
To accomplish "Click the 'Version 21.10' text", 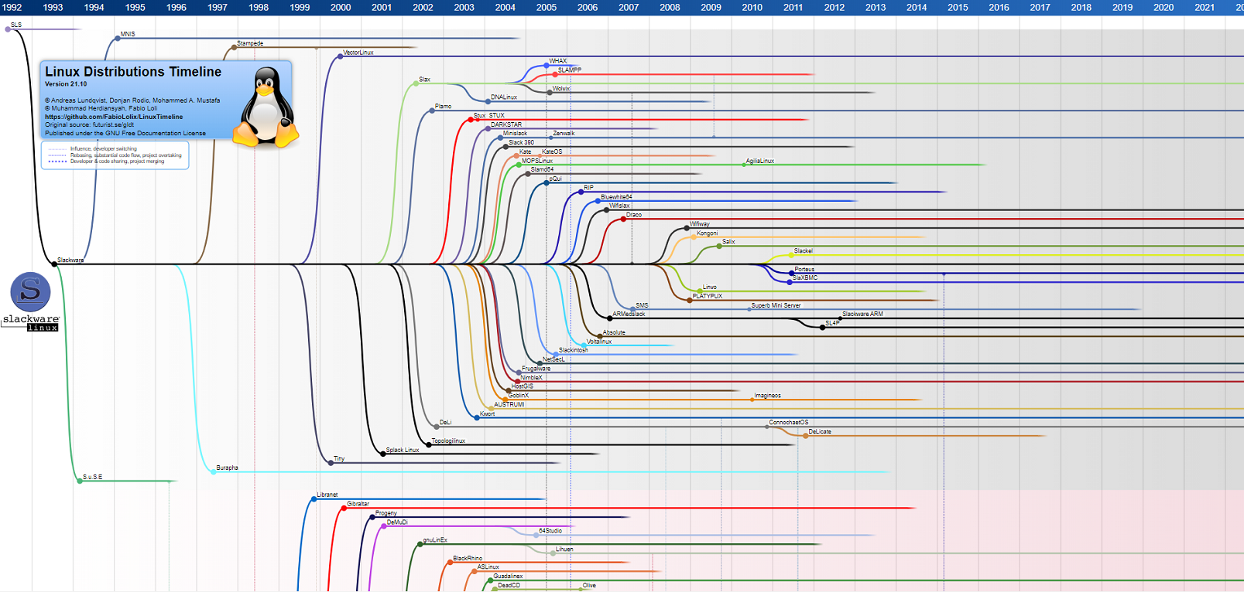I will coord(66,84).
